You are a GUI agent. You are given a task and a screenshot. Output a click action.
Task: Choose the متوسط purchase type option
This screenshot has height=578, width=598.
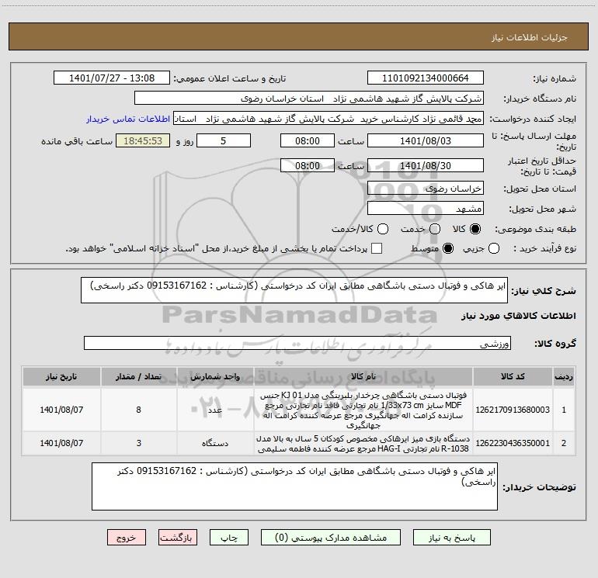(448, 248)
